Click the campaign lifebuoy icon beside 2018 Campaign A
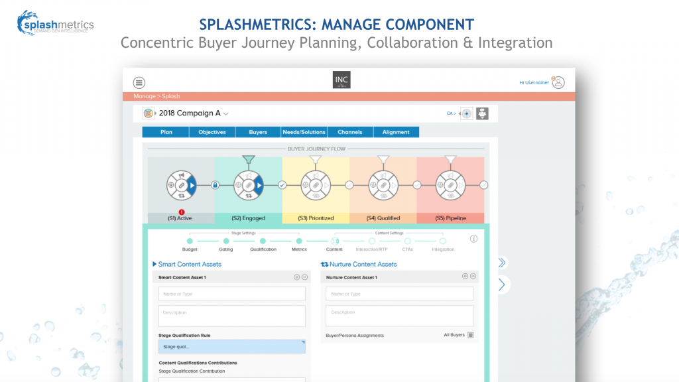 (x=148, y=113)
